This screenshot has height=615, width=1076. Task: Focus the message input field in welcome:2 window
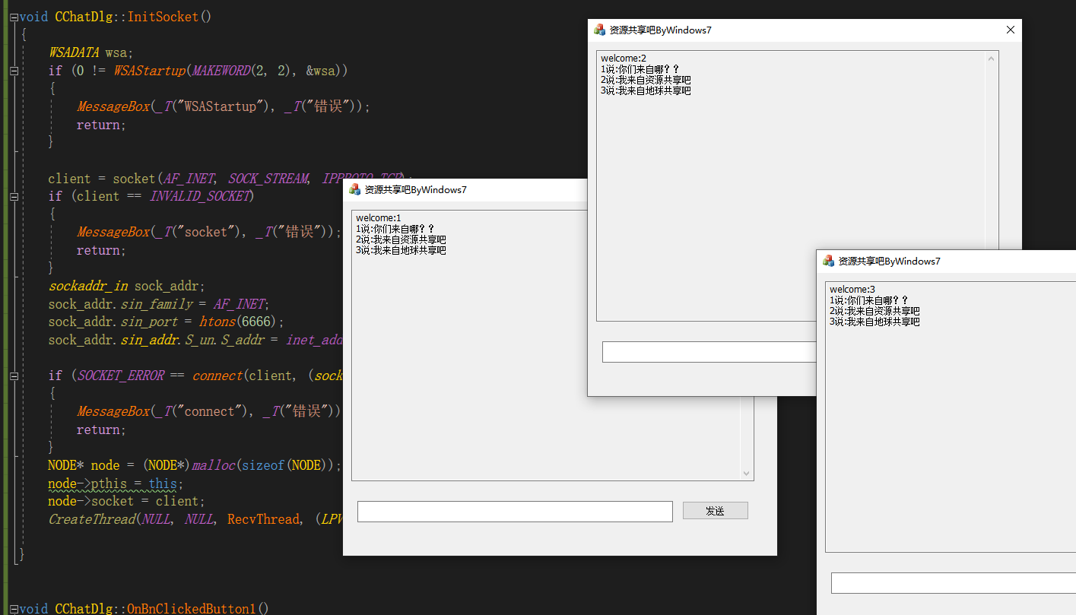click(709, 352)
